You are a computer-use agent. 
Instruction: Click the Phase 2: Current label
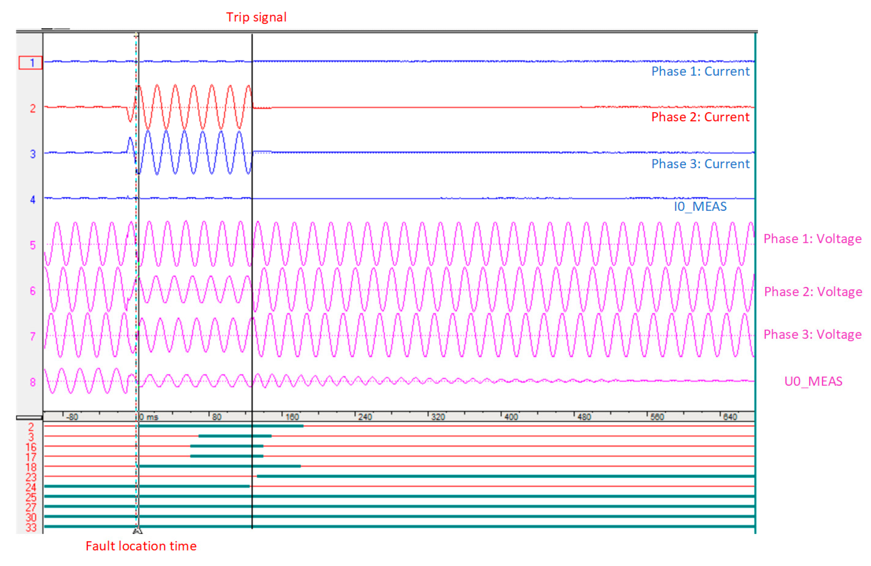point(700,117)
